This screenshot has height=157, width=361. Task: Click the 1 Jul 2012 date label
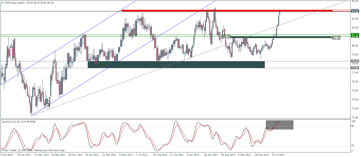142,155
